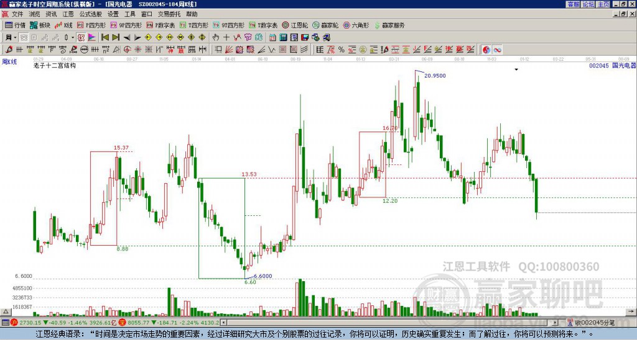Open the 板块 sector view
The height and width of the screenshot is (340, 637).
tap(40, 25)
